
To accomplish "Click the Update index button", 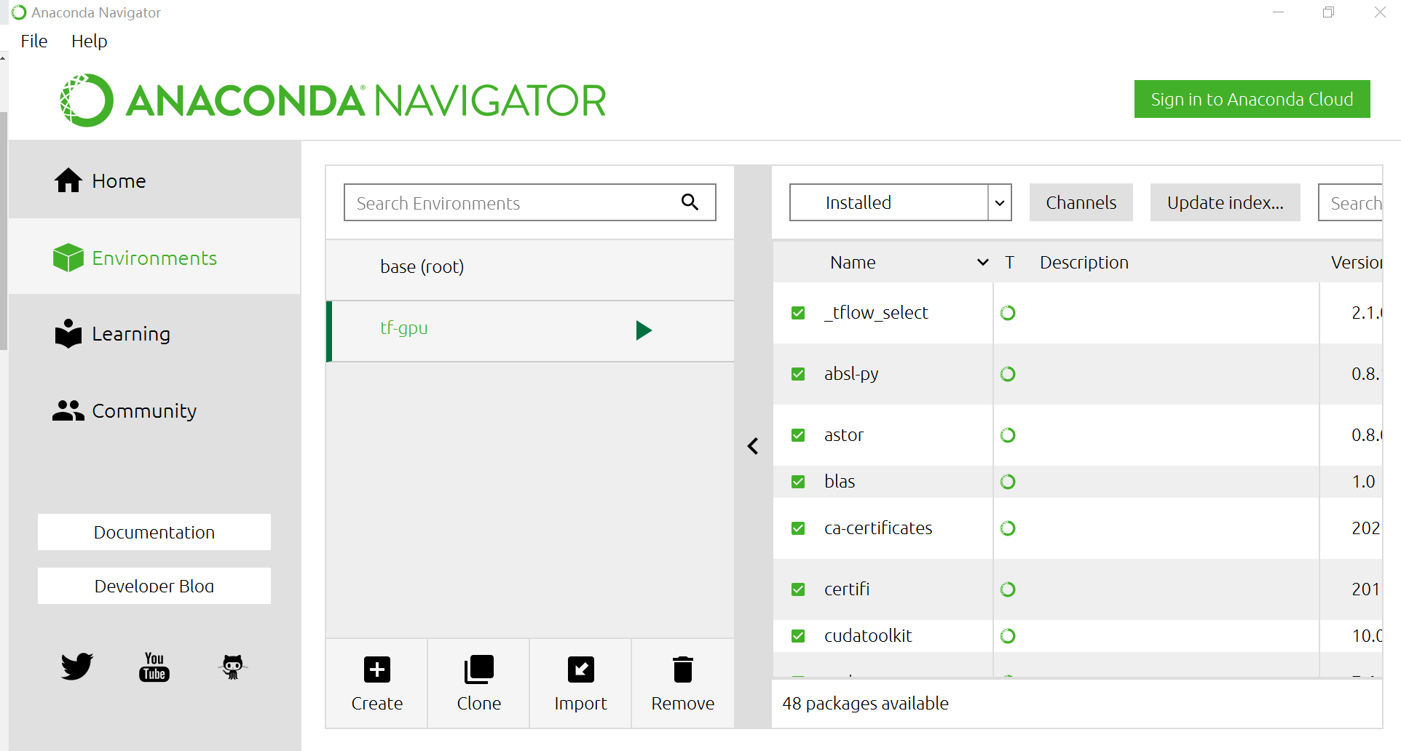I will [x=1226, y=202].
